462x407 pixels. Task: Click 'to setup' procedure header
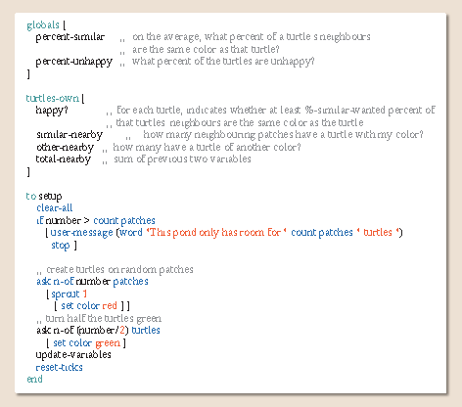point(44,197)
